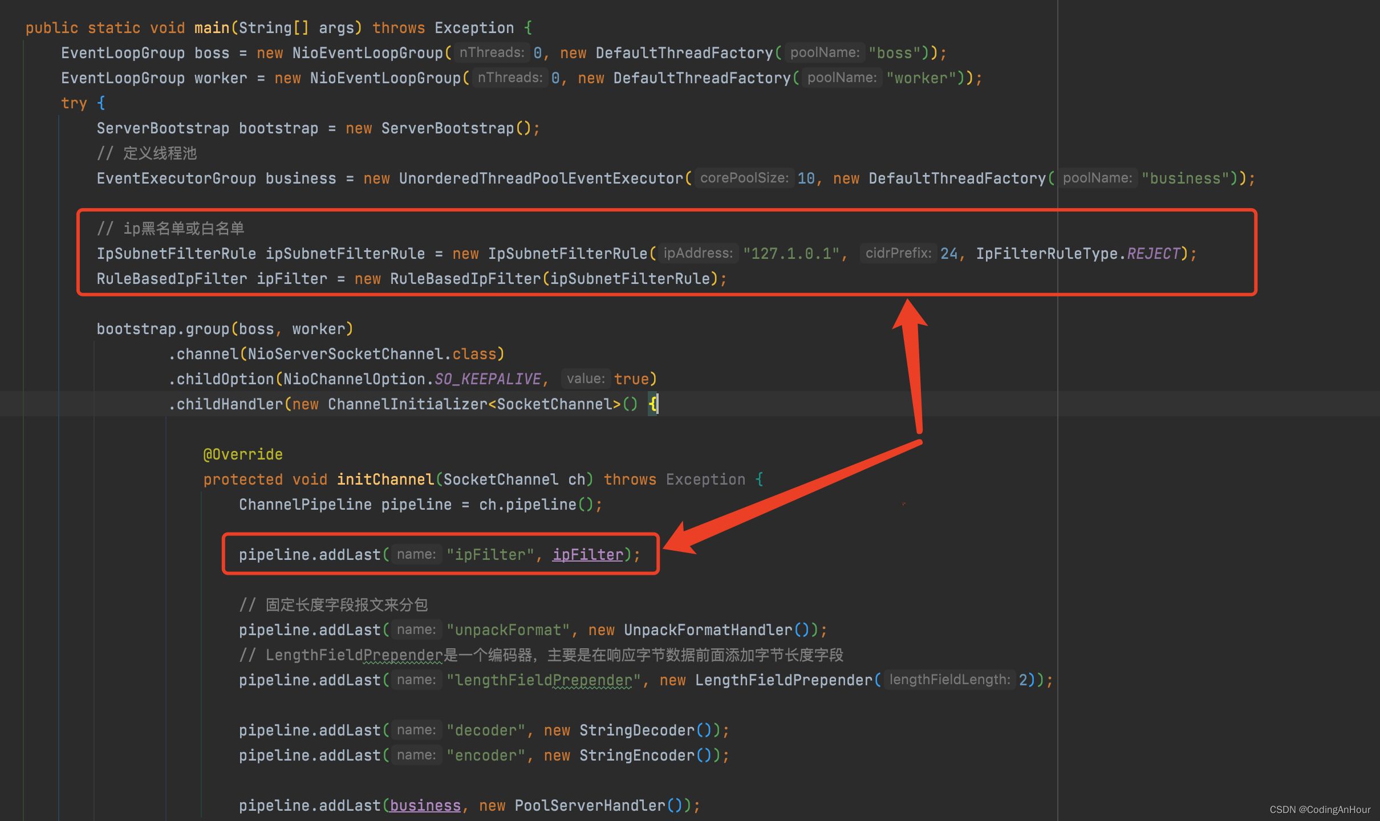The width and height of the screenshot is (1380, 821).
Task: Click ChannelPipeline pipeline declaration type
Action: [x=305, y=505]
